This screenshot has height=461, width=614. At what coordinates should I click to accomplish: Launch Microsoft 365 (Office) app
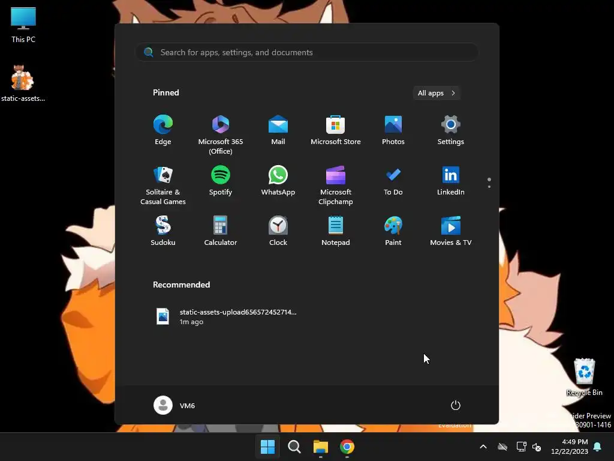click(221, 134)
